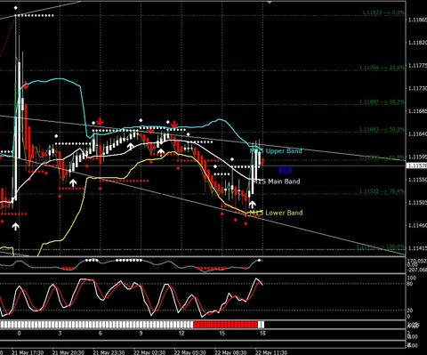Click the highlighted current price tag on axis

417,165
